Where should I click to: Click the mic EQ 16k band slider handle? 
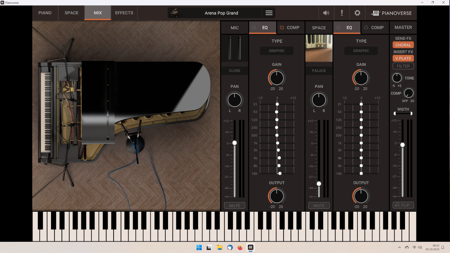pos(280,173)
